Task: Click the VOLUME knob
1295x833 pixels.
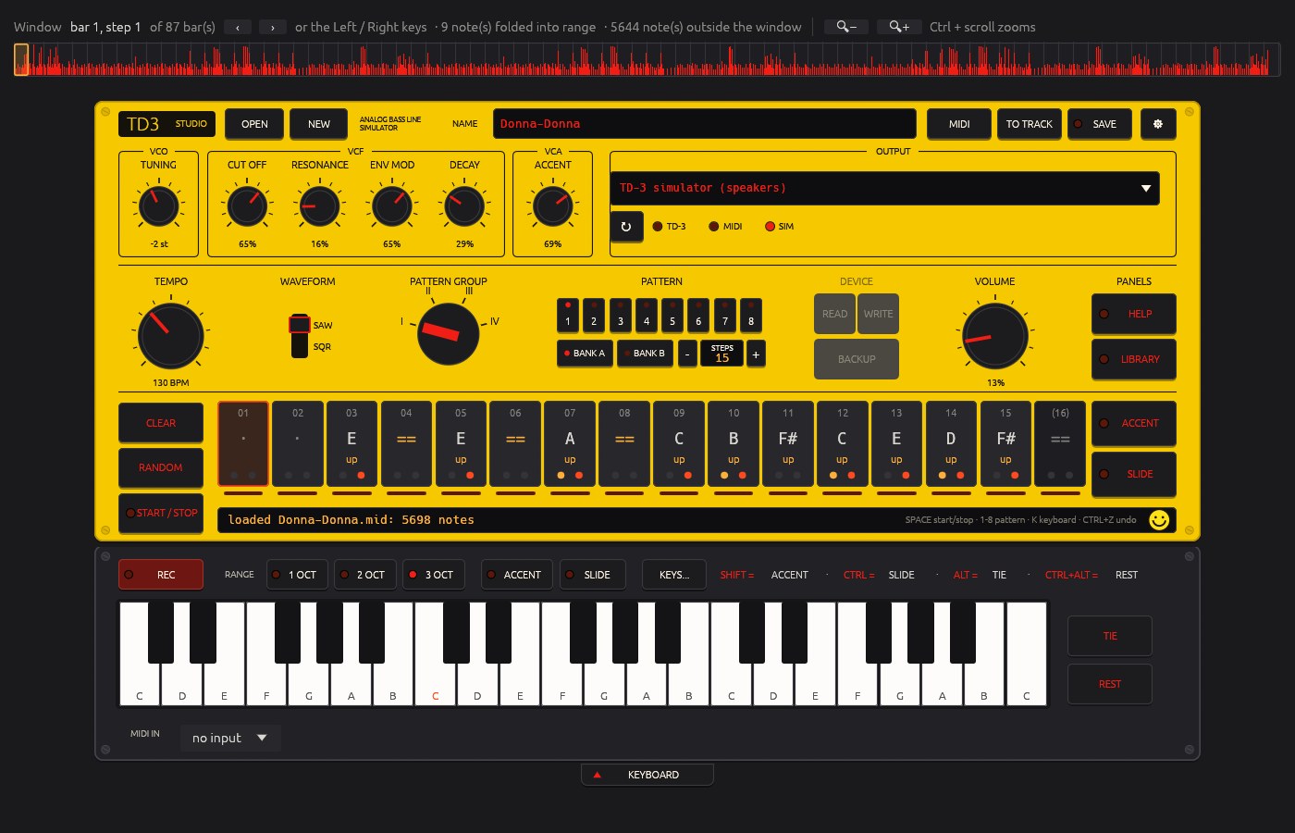Action: click(995, 335)
